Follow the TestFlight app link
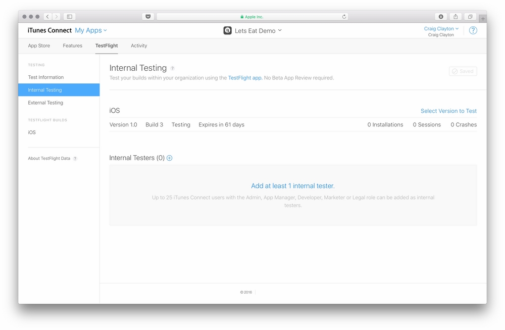 click(244, 78)
